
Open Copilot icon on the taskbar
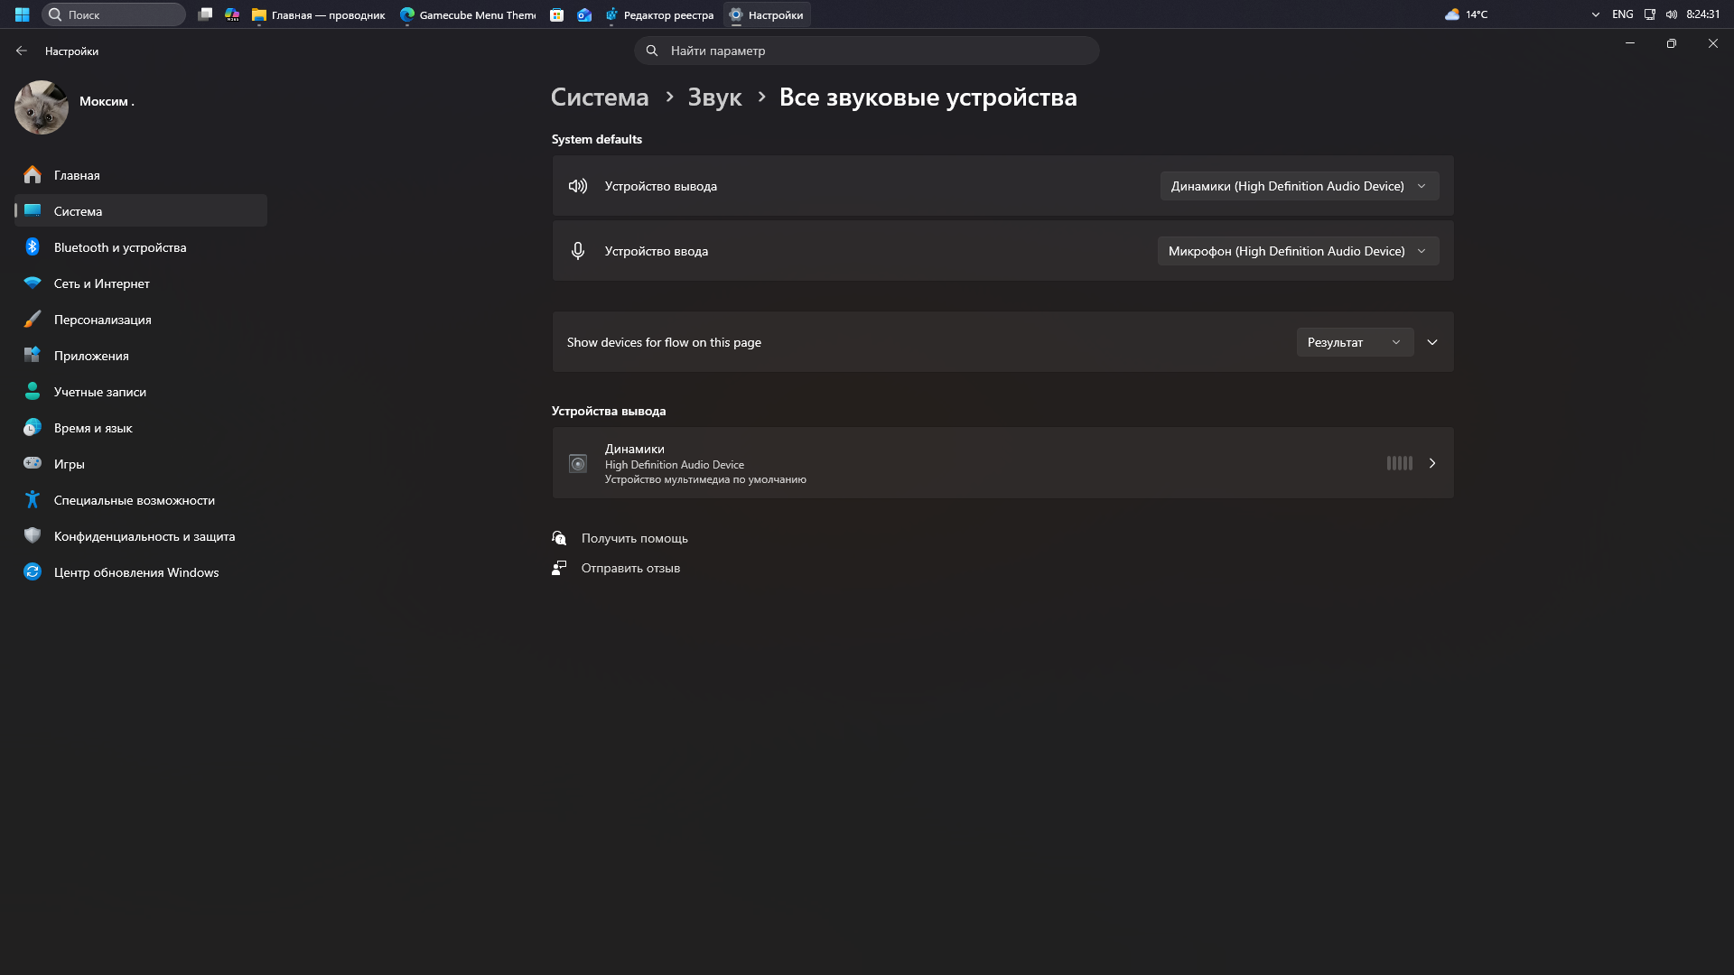click(x=232, y=14)
